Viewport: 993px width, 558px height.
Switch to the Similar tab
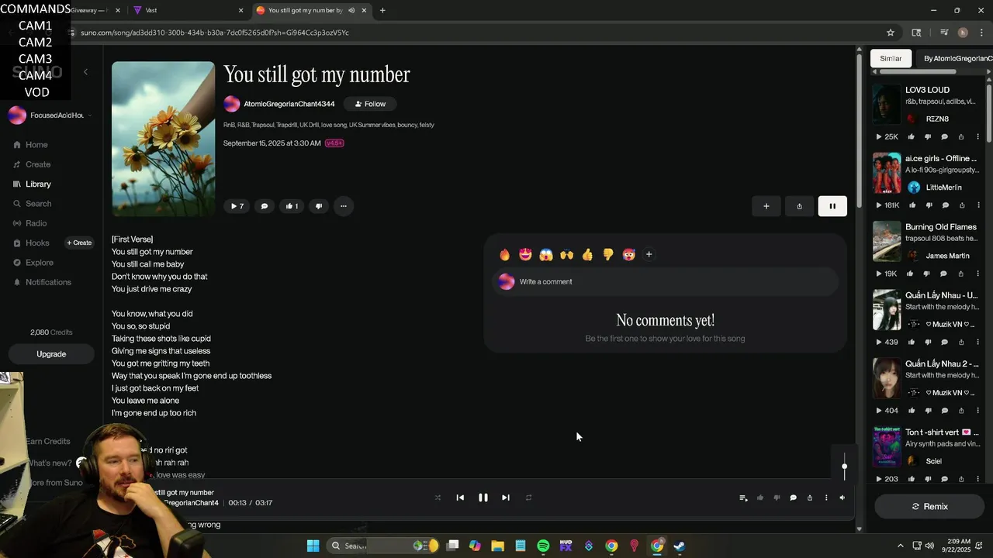(x=891, y=59)
